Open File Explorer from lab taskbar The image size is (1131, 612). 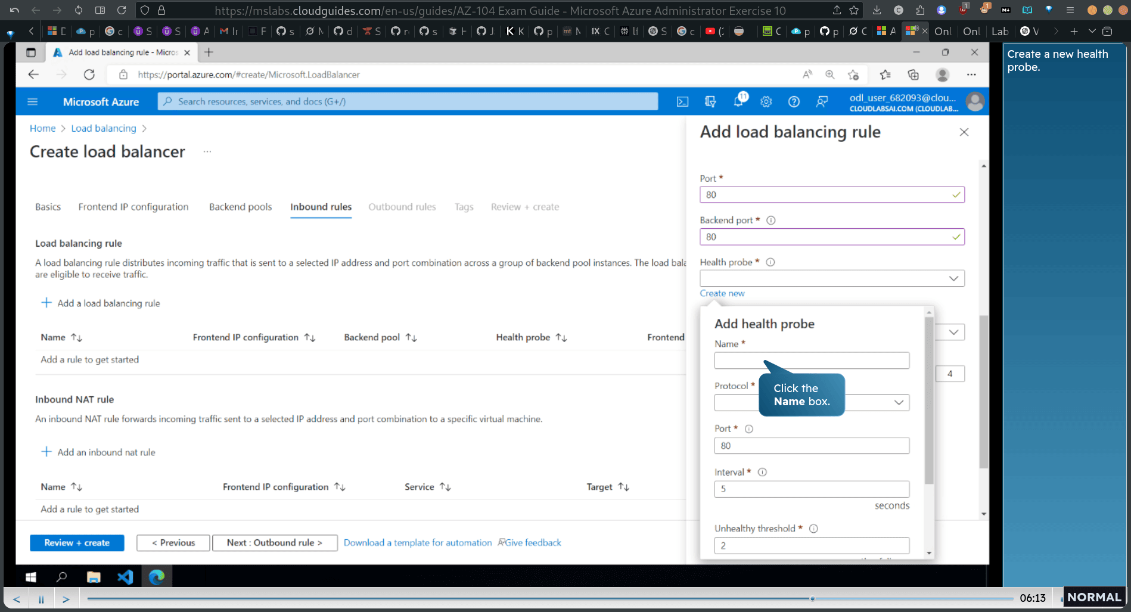(x=94, y=577)
